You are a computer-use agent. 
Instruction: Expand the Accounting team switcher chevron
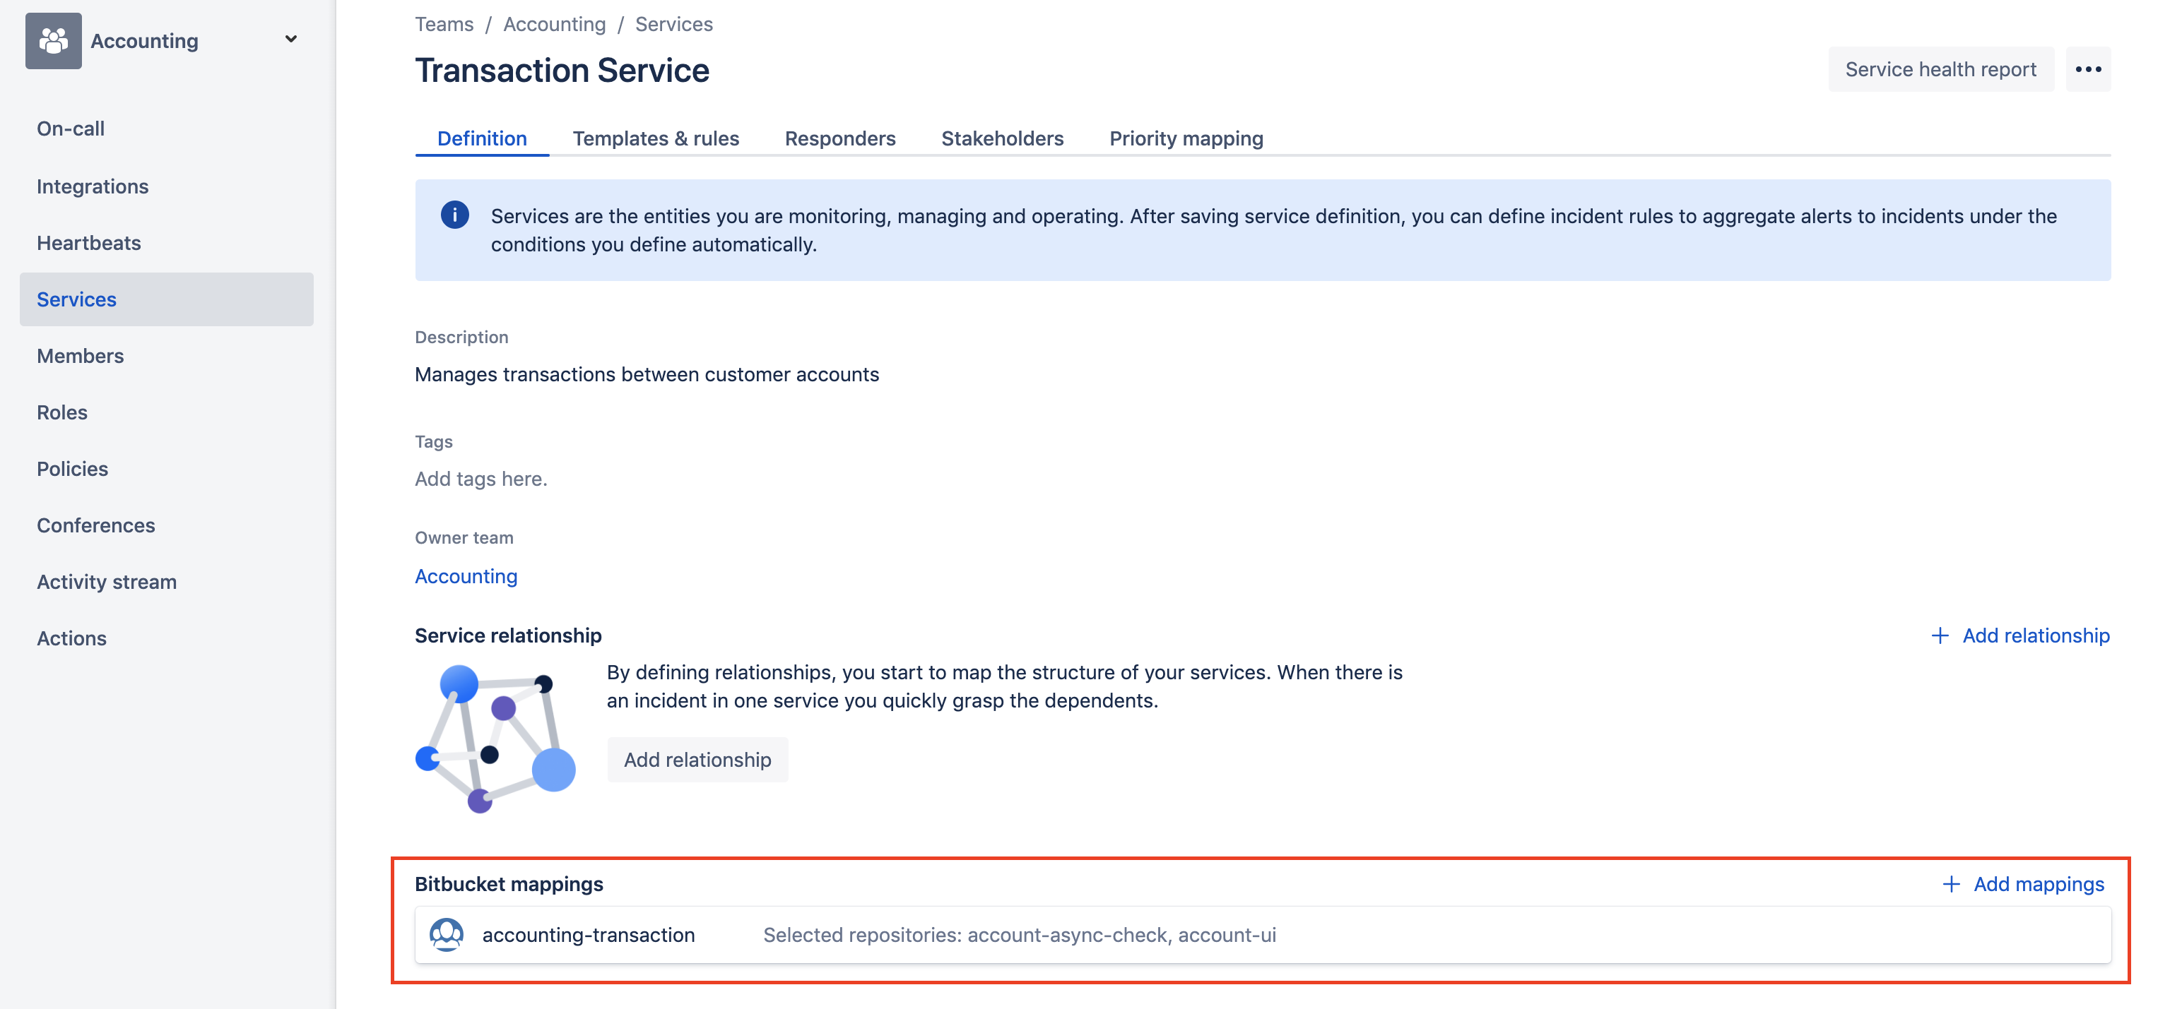pos(290,39)
